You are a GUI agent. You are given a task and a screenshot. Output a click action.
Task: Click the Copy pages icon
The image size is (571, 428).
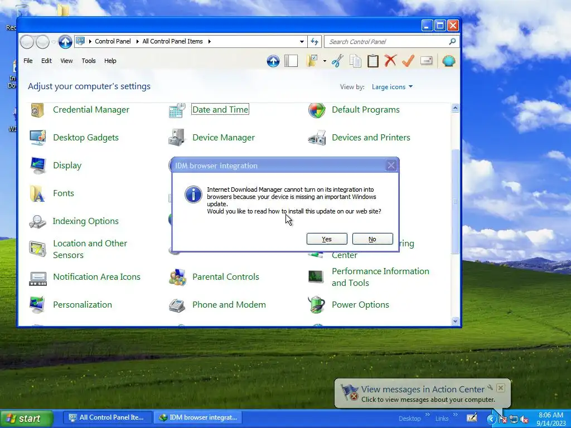[355, 61]
